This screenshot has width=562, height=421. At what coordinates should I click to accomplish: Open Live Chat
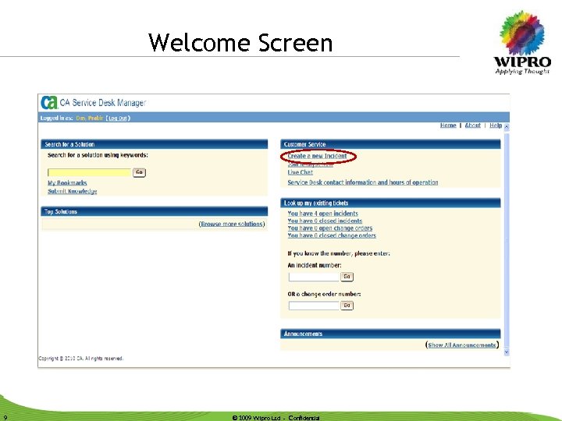click(300, 172)
